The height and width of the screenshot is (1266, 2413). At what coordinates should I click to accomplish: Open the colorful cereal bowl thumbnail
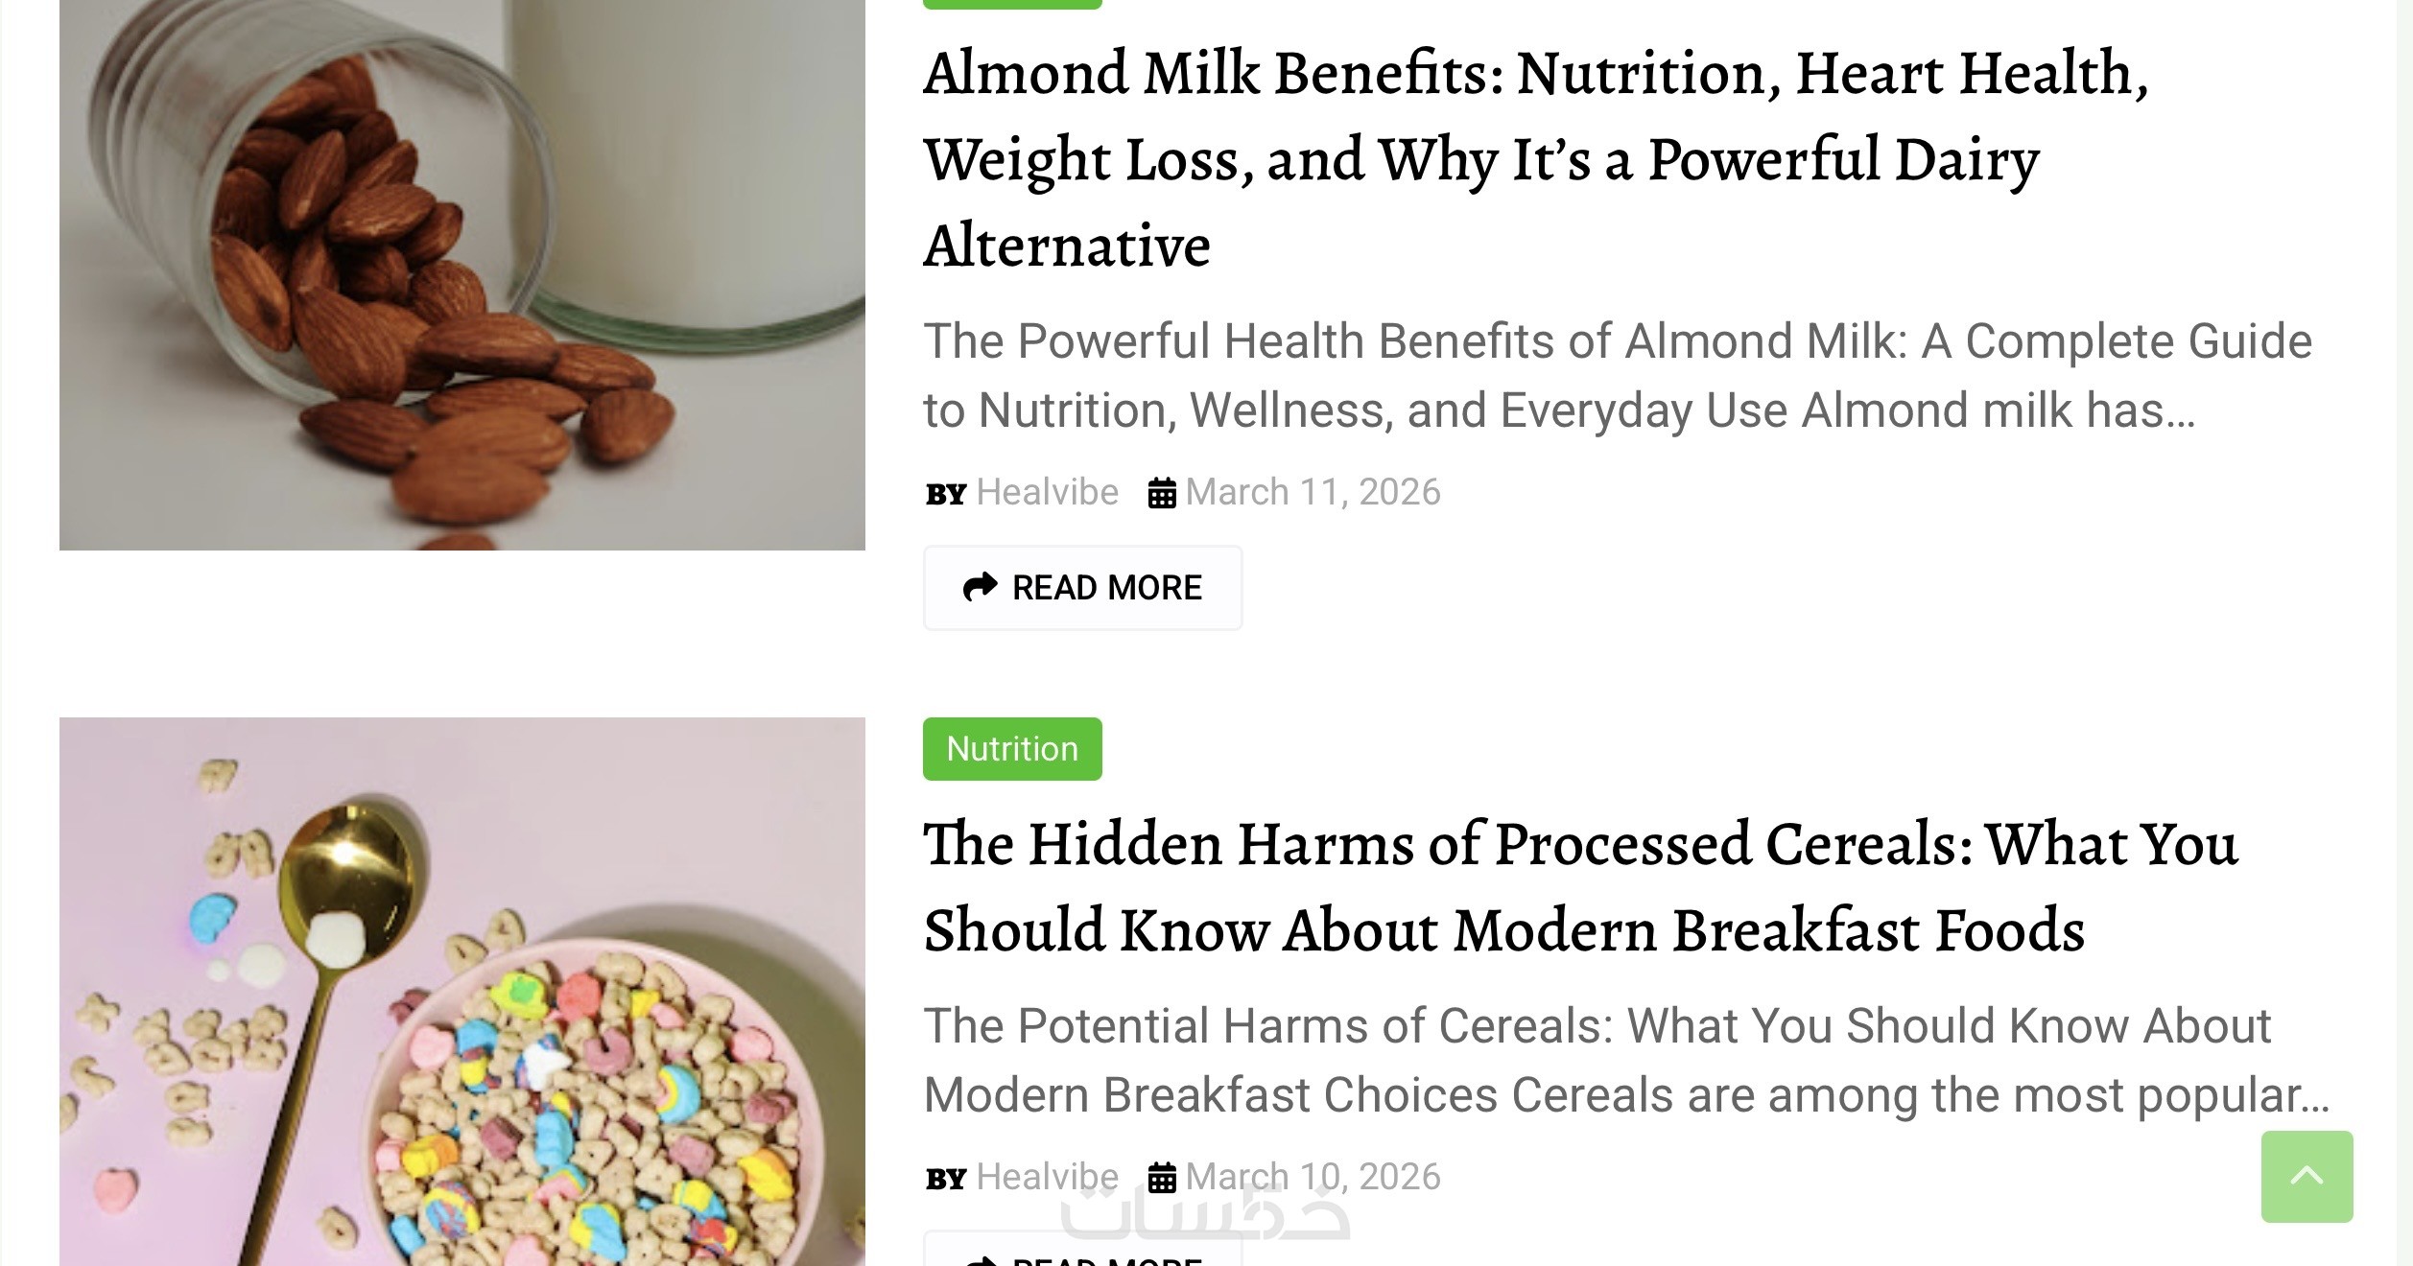(461, 992)
